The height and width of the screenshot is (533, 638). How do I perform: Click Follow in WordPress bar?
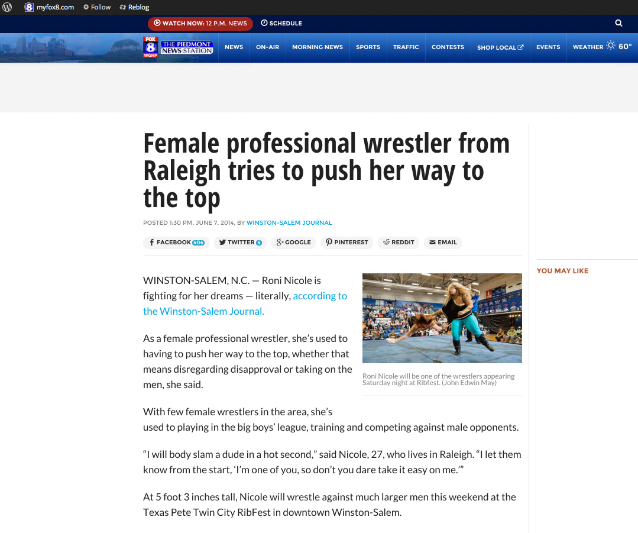click(97, 7)
